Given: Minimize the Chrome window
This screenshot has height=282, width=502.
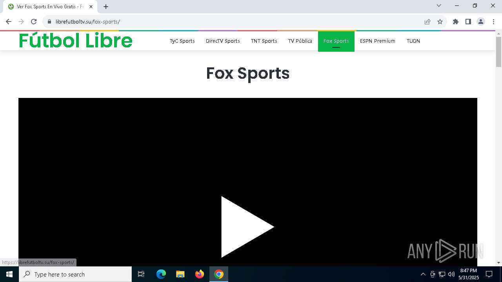Looking at the screenshot, I should click(457, 5).
